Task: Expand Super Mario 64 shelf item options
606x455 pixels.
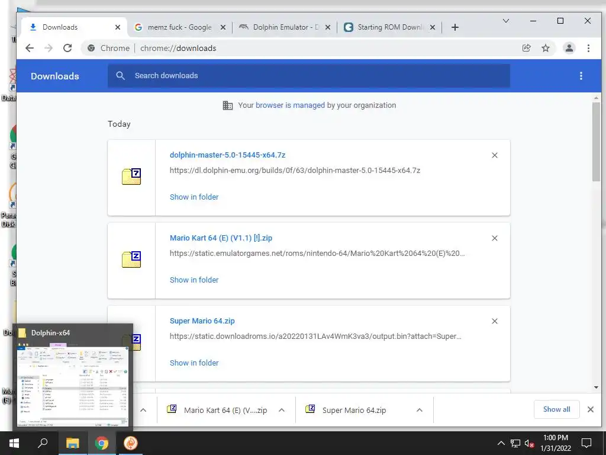Action: [420, 410]
